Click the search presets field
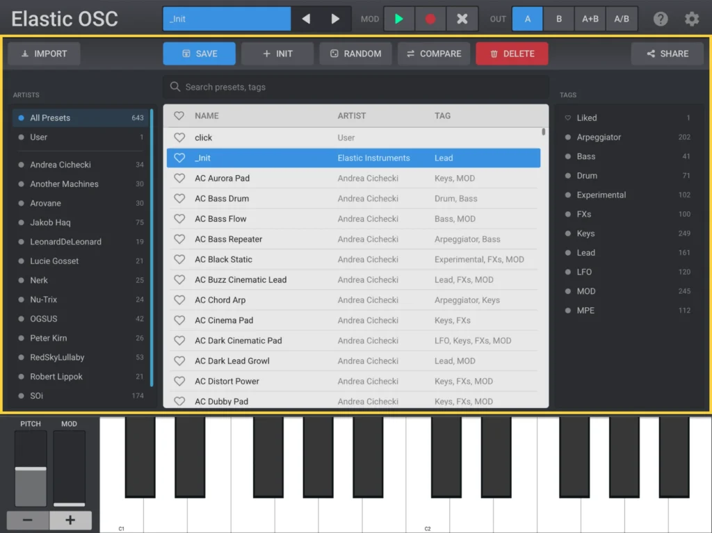Screen dimensions: 712x533 pos(356,87)
